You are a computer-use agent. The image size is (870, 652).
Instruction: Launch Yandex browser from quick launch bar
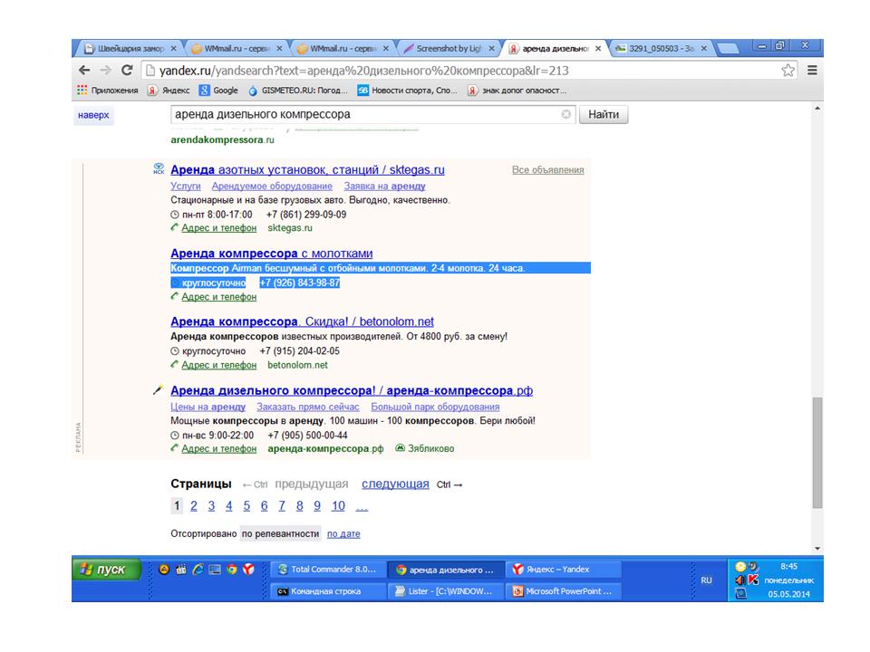248,570
